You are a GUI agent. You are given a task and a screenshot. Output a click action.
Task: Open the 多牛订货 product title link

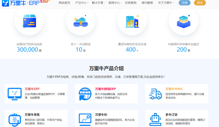tap(171, 115)
